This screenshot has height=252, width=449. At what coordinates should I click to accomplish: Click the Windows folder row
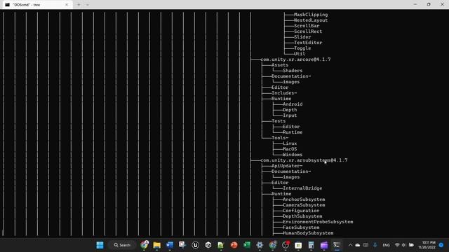293,155
